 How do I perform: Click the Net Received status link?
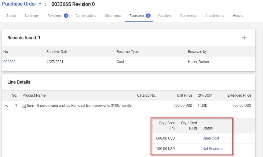point(213,149)
